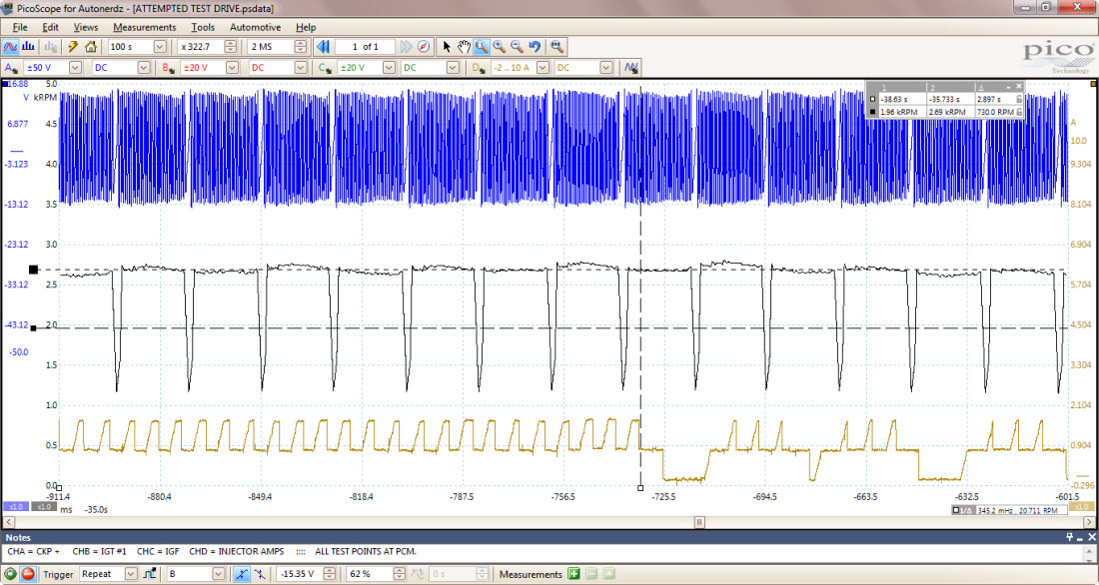This screenshot has height=585, width=1099.
Task: Open the buffer navigator compass icon
Action: tap(424, 47)
